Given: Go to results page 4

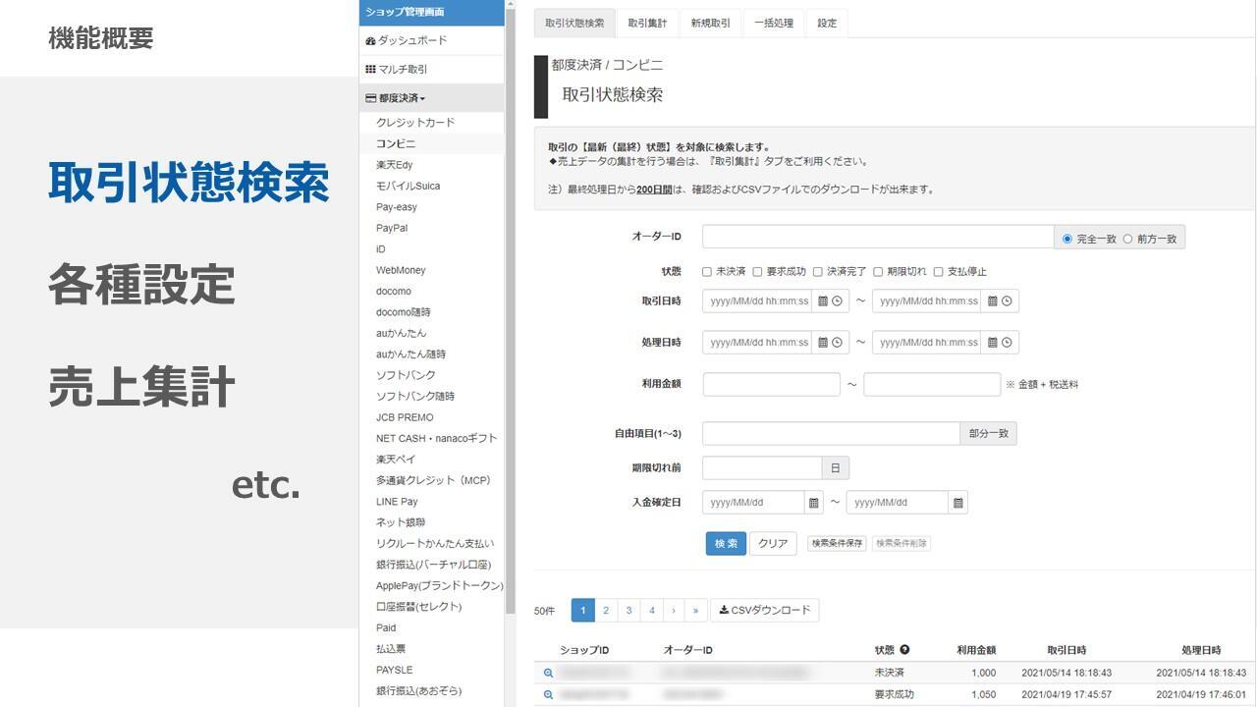Looking at the screenshot, I should tap(652, 610).
